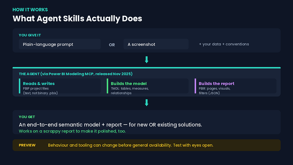Click 'PBIR: pages, visuals,' description text
The image size is (293, 165).
click(215, 89)
